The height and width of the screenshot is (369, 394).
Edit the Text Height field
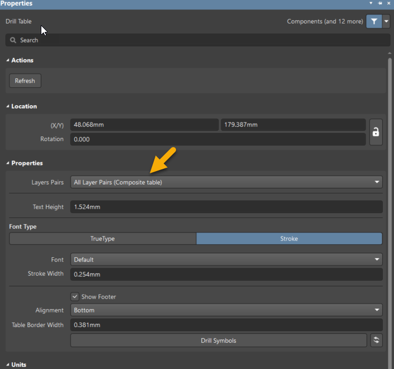pos(226,207)
